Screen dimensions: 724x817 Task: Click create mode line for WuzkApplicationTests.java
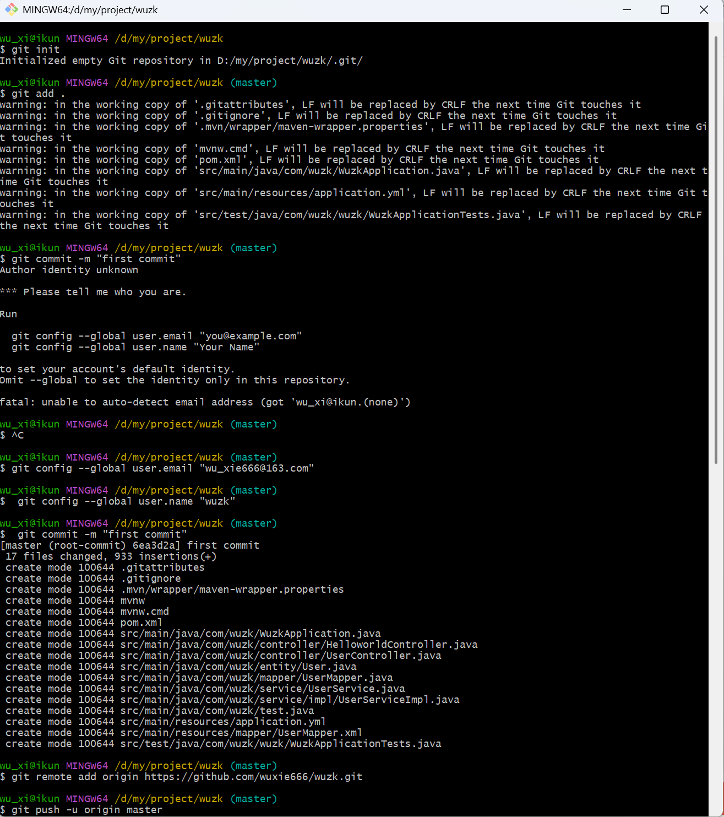coord(224,744)
